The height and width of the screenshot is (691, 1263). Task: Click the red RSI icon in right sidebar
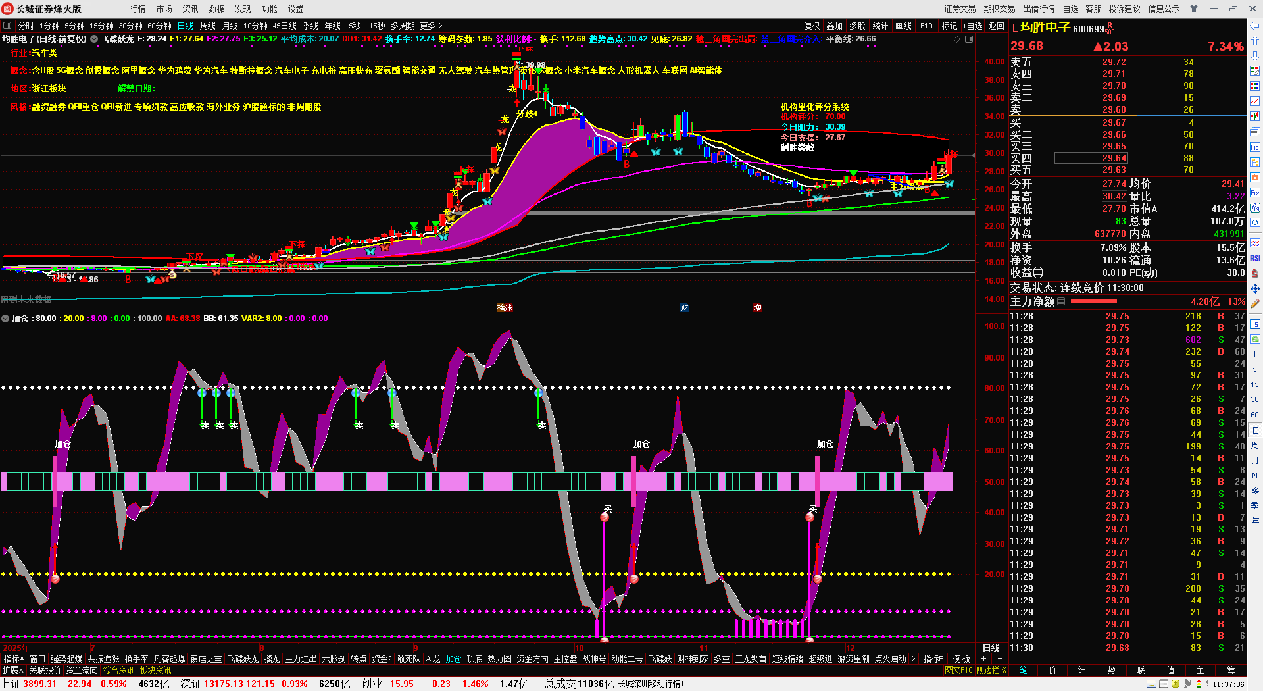1255,258
